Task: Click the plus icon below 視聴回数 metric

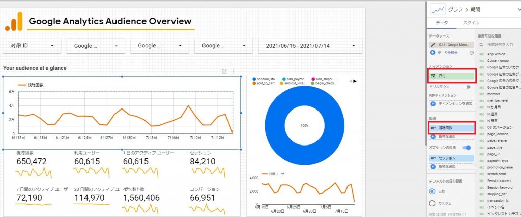Action: coord(433,136)
